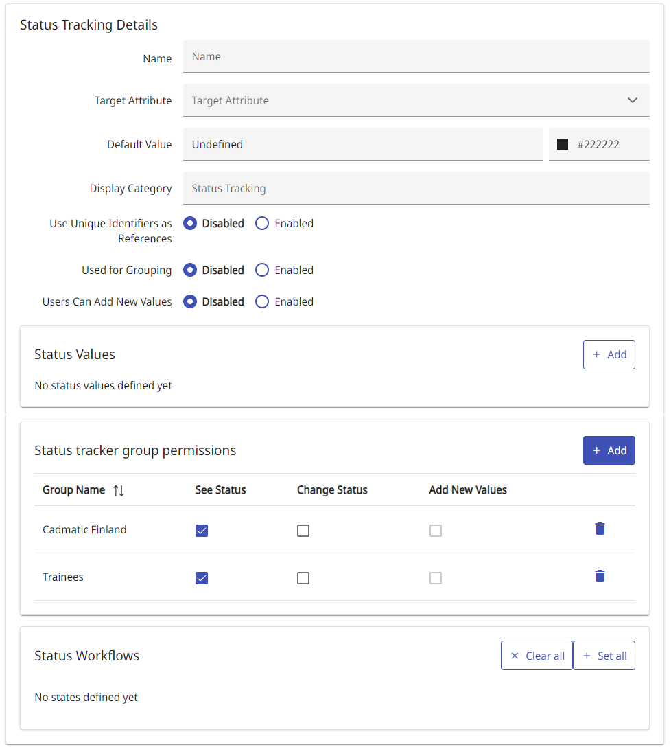Image resolution: width=671 pixels, height=749 pixels.
Task: Select Disabled for Used for Grouping
Action: pyautogui.click(x=190, y=270)
